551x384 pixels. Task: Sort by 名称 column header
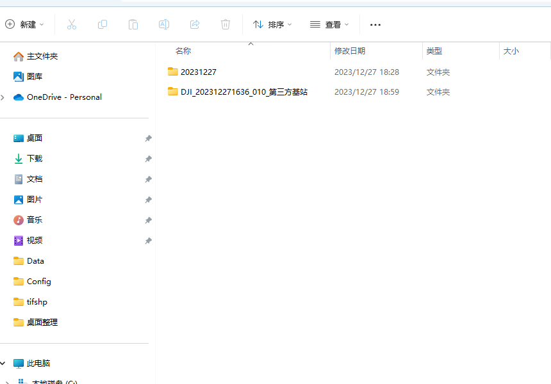183,51
